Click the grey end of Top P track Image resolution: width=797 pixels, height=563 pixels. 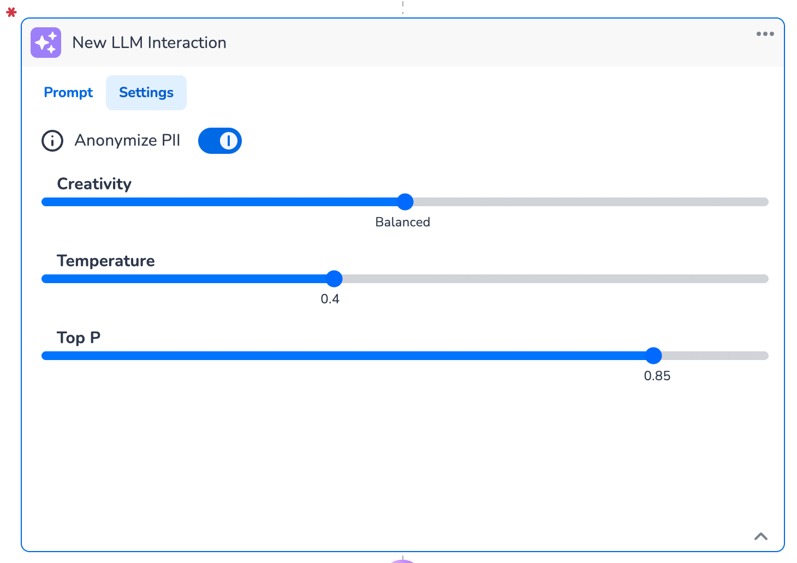click(x=715, y=356)
